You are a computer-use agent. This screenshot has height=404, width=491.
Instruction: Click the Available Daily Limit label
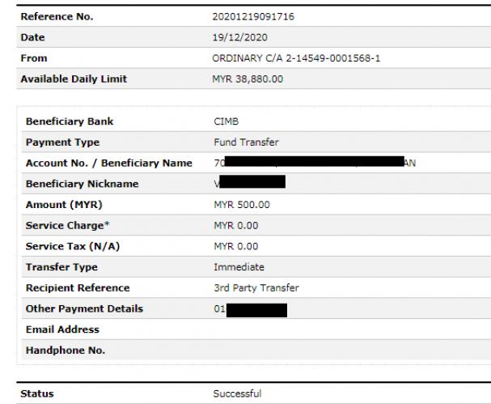point(74,79)
